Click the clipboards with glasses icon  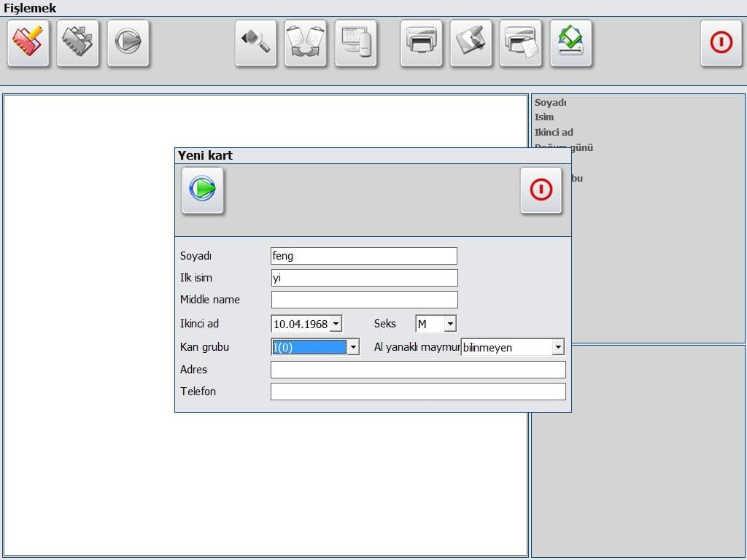click(x=306, y=43)
